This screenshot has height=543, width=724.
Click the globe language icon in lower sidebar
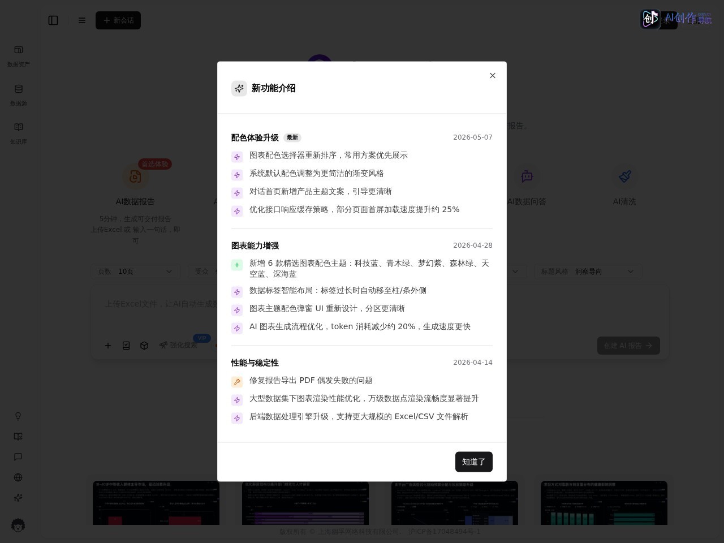pos(18,477)
